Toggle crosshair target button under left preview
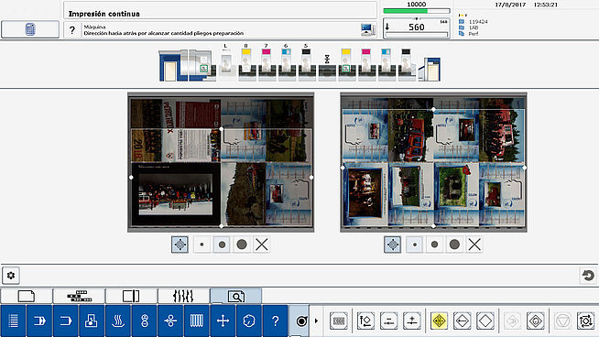The height and width of the screenshot is (337, 599). click(x=180, y=245)
